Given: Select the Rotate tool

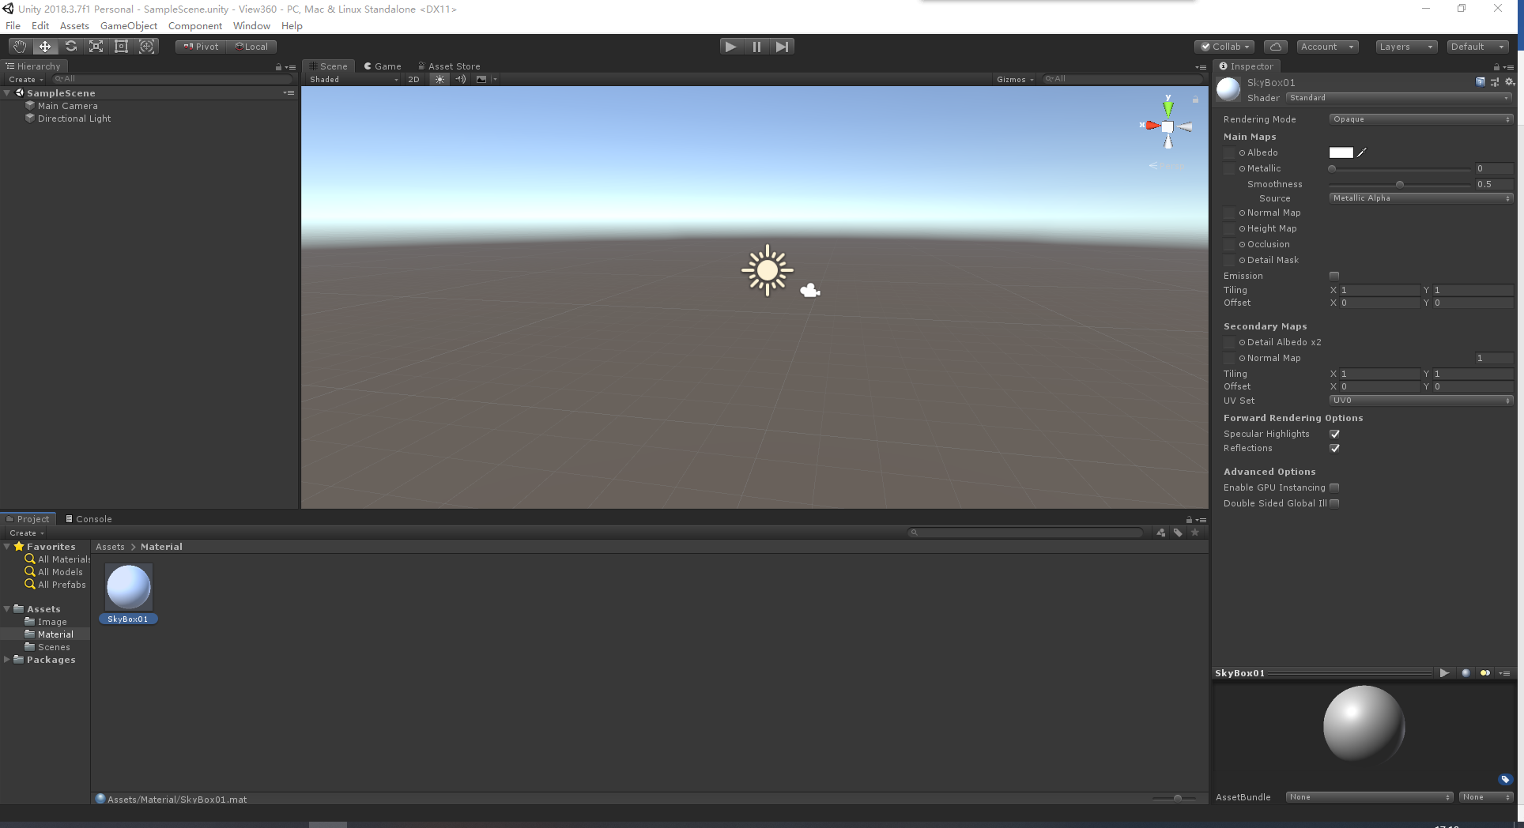Looking at the screenshot, I should point(70,46).
